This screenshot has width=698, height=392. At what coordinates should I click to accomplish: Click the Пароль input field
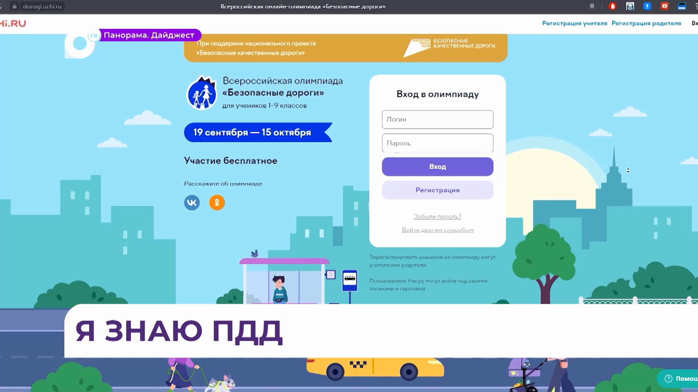(437, 143)
